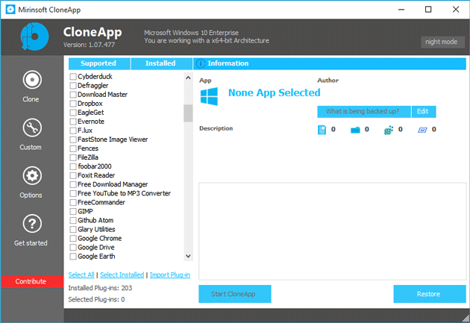Click the Select All link

[x=81, y=275]
